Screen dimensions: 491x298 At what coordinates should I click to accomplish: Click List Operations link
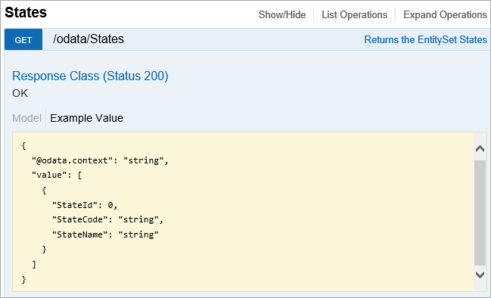pyautogui.click(x=355, y=14)
